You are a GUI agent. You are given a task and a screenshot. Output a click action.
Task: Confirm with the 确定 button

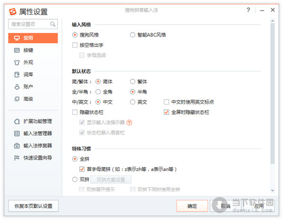tap(192, 206)
